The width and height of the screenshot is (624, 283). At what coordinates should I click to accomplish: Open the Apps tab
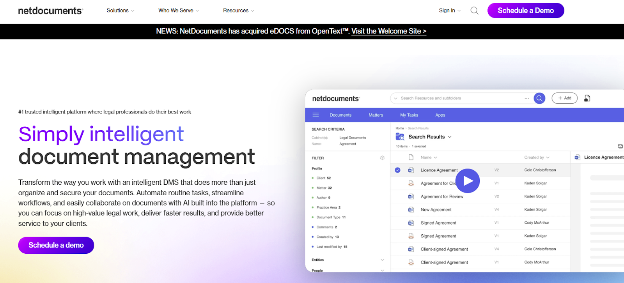point(440,115)
